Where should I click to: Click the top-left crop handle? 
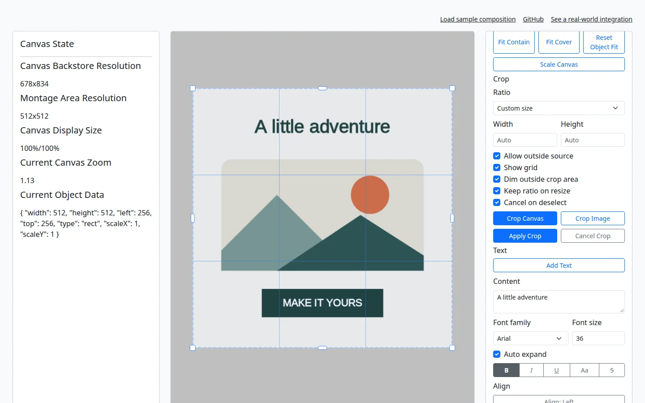[193, 89]
